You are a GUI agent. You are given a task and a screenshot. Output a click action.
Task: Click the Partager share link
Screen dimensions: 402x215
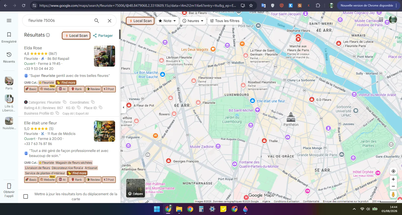tap(103, 36)
